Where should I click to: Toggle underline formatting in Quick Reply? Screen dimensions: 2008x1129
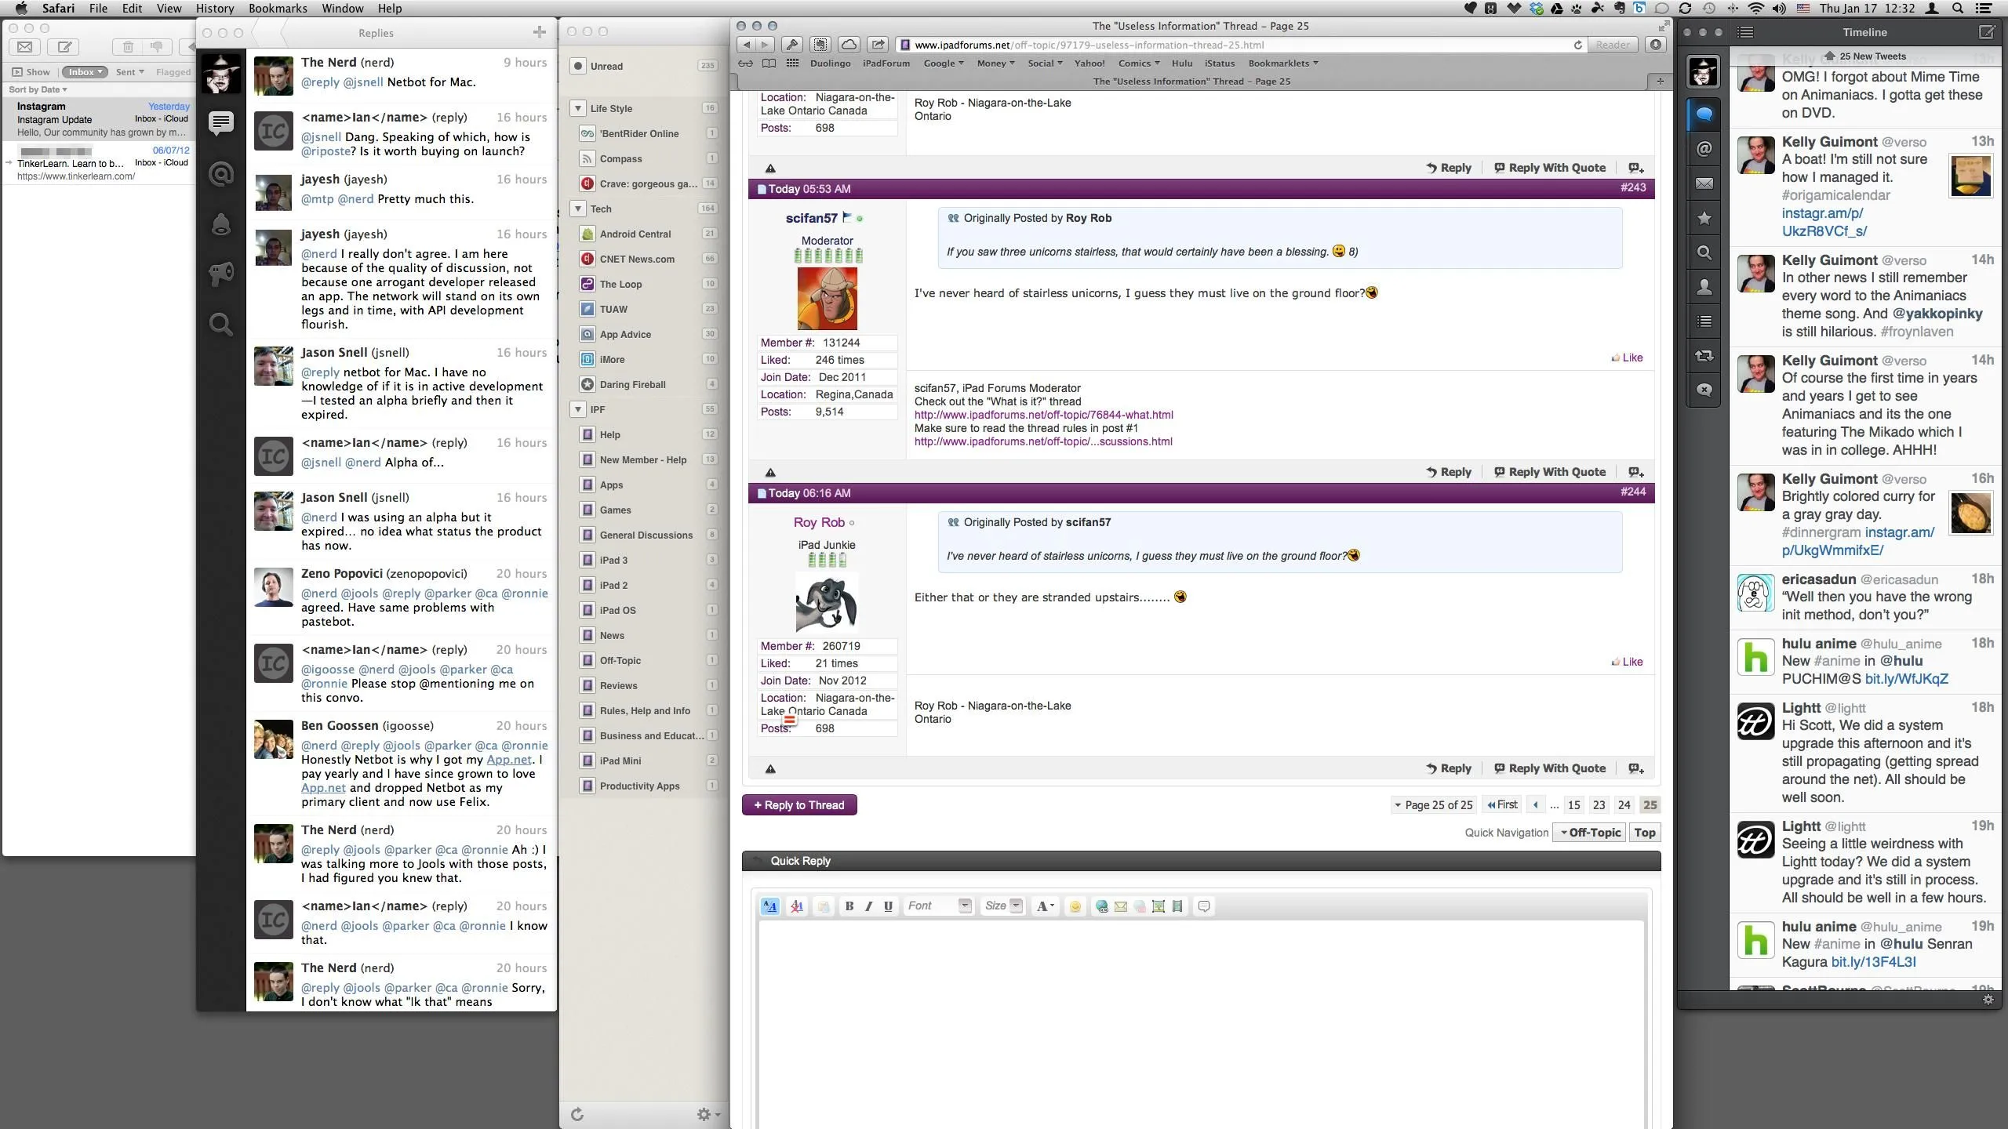pos(888,906)
